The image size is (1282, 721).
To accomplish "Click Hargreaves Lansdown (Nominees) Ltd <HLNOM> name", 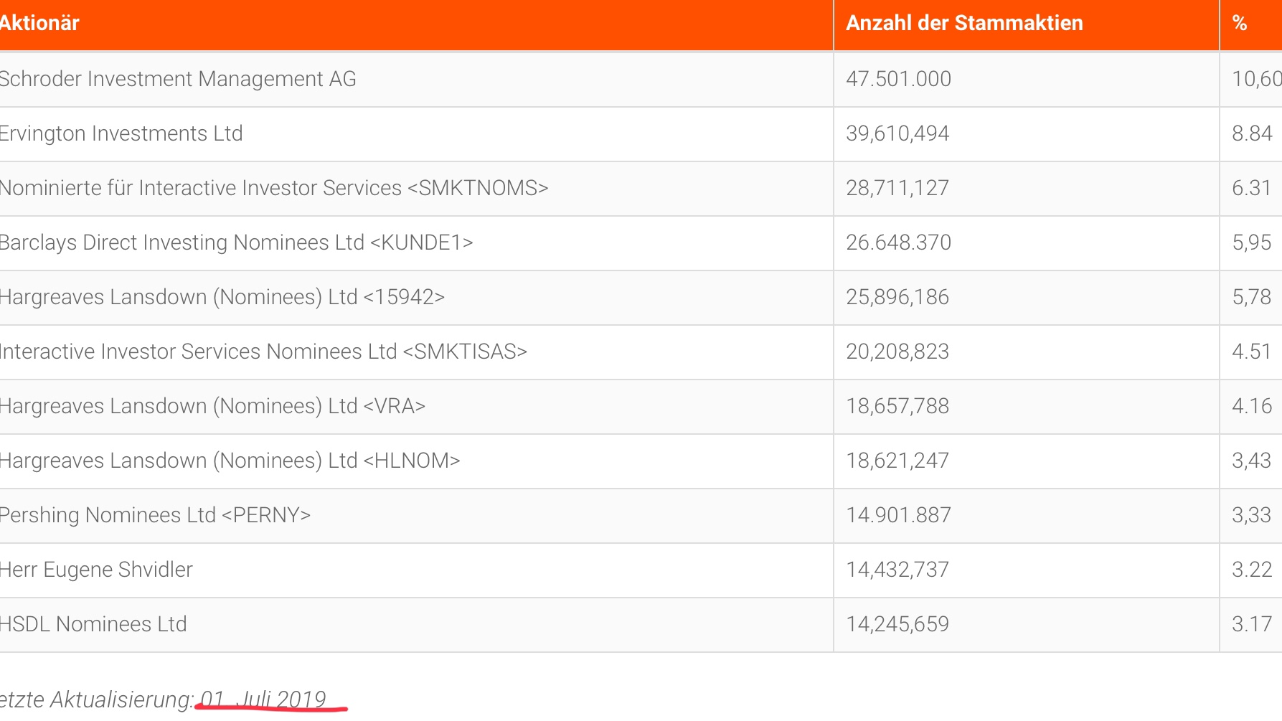I will [230, 461].
